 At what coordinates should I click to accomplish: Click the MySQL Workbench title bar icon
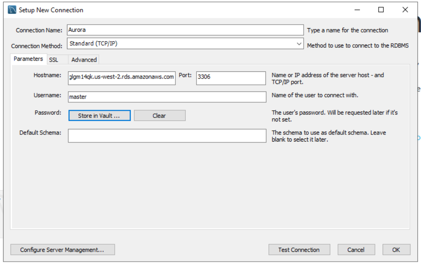[x=12, y=10]
